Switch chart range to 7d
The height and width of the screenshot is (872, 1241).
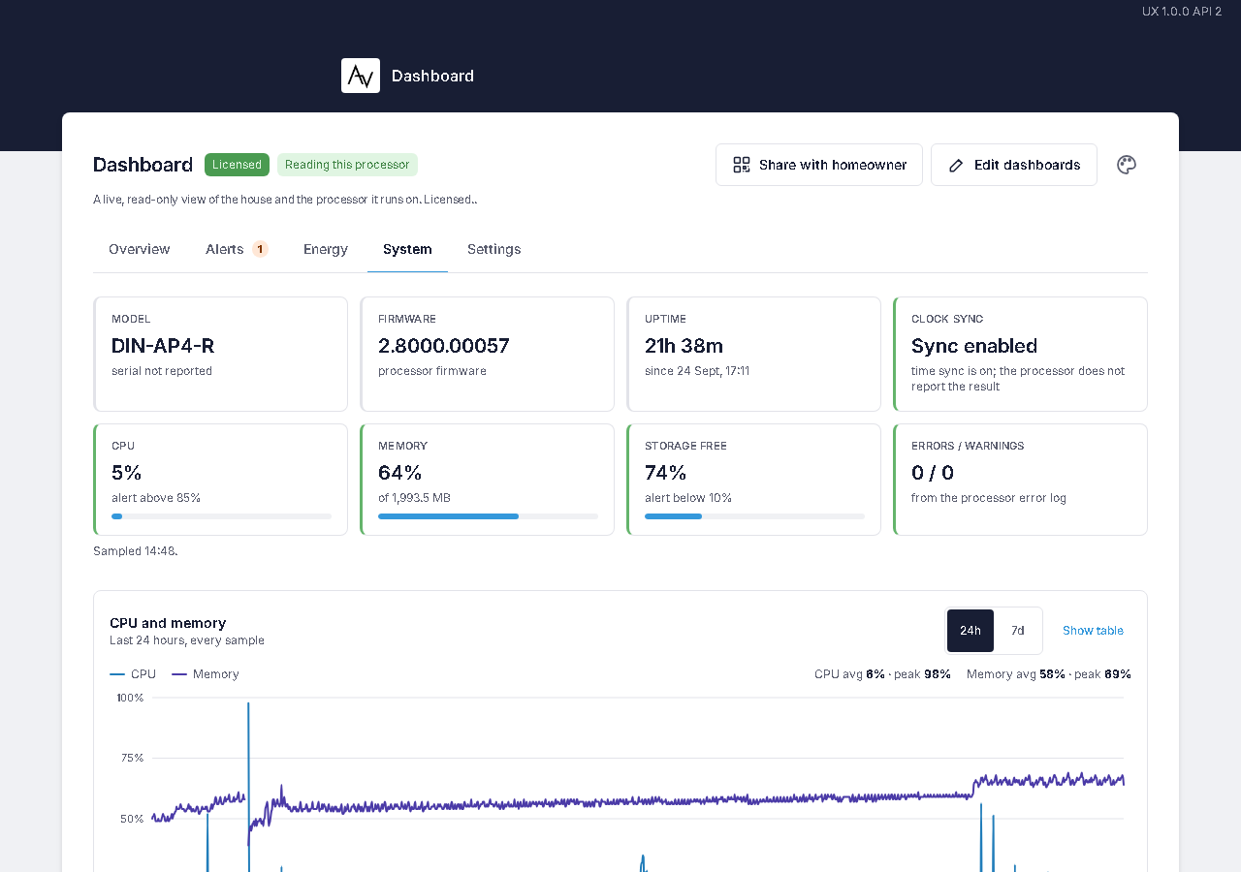[x=1018, y=631]
